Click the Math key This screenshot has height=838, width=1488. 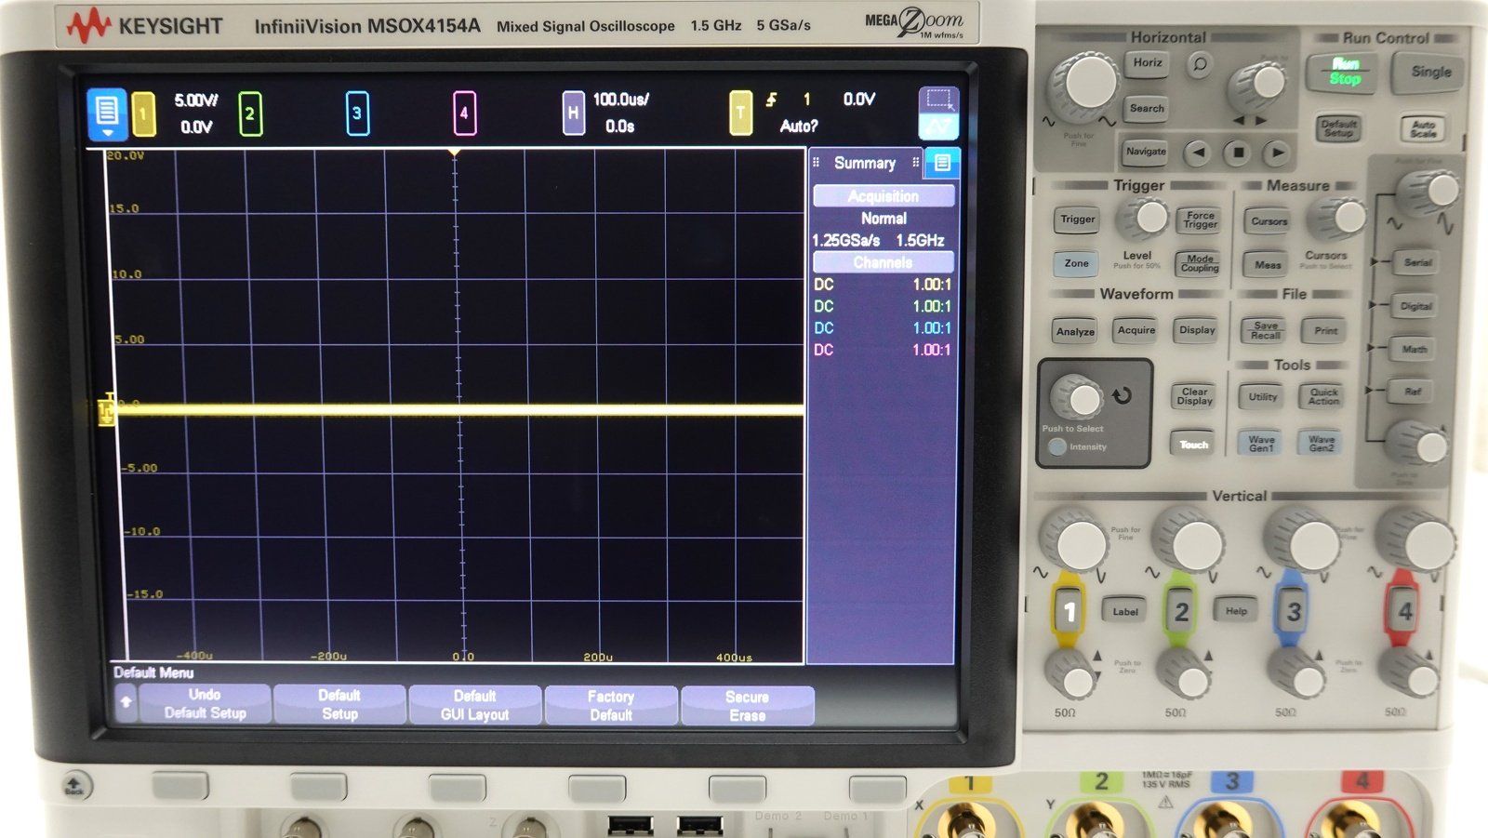click(x=1415, y=350)
